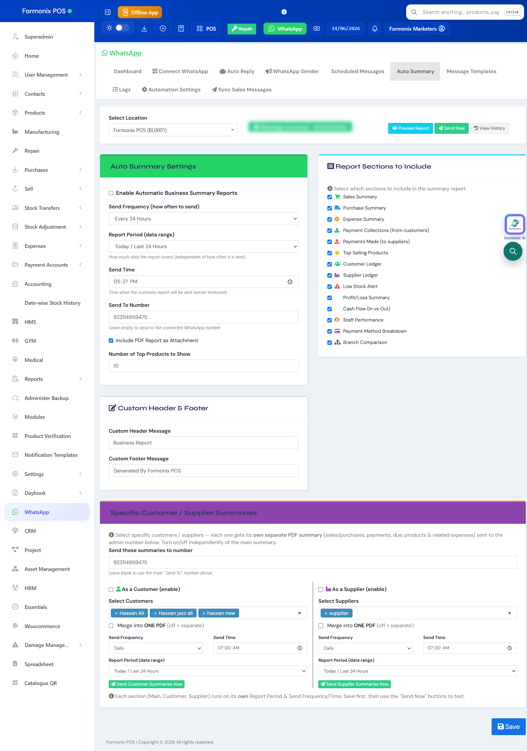Click the Send To Number field
The height and width of the screenshot is (751, 527).
[203, 317]
